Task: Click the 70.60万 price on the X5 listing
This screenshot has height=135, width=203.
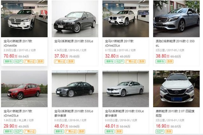Action: click(10, 56)
